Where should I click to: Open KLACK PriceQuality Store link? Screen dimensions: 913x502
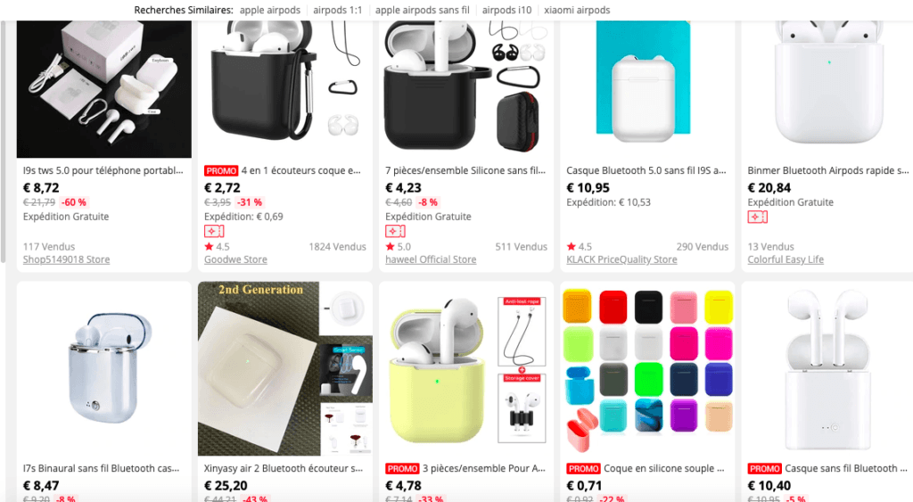click(621, 259)
